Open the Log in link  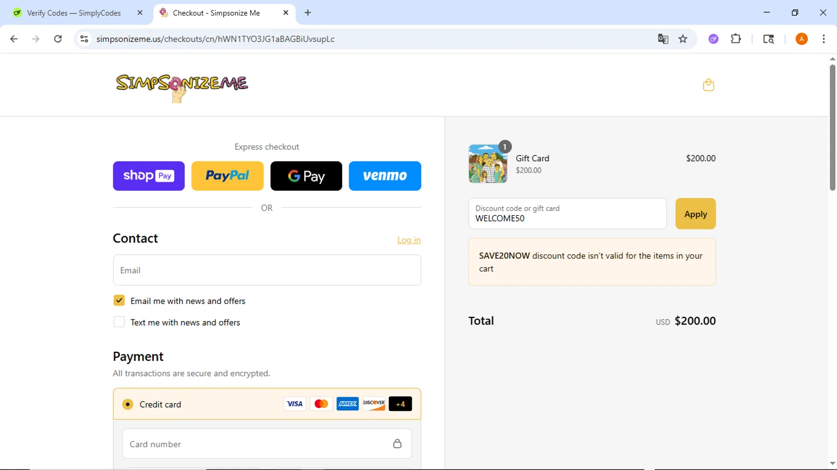[x=409, y=240]
